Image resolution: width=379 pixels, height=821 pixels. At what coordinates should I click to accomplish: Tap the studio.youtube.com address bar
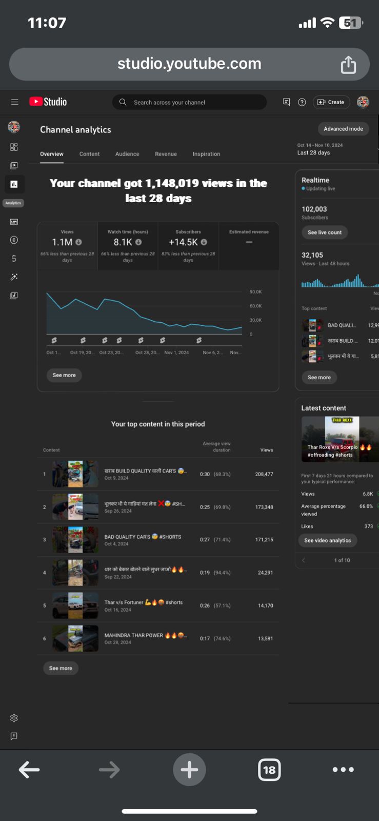(x=189, y=64)
